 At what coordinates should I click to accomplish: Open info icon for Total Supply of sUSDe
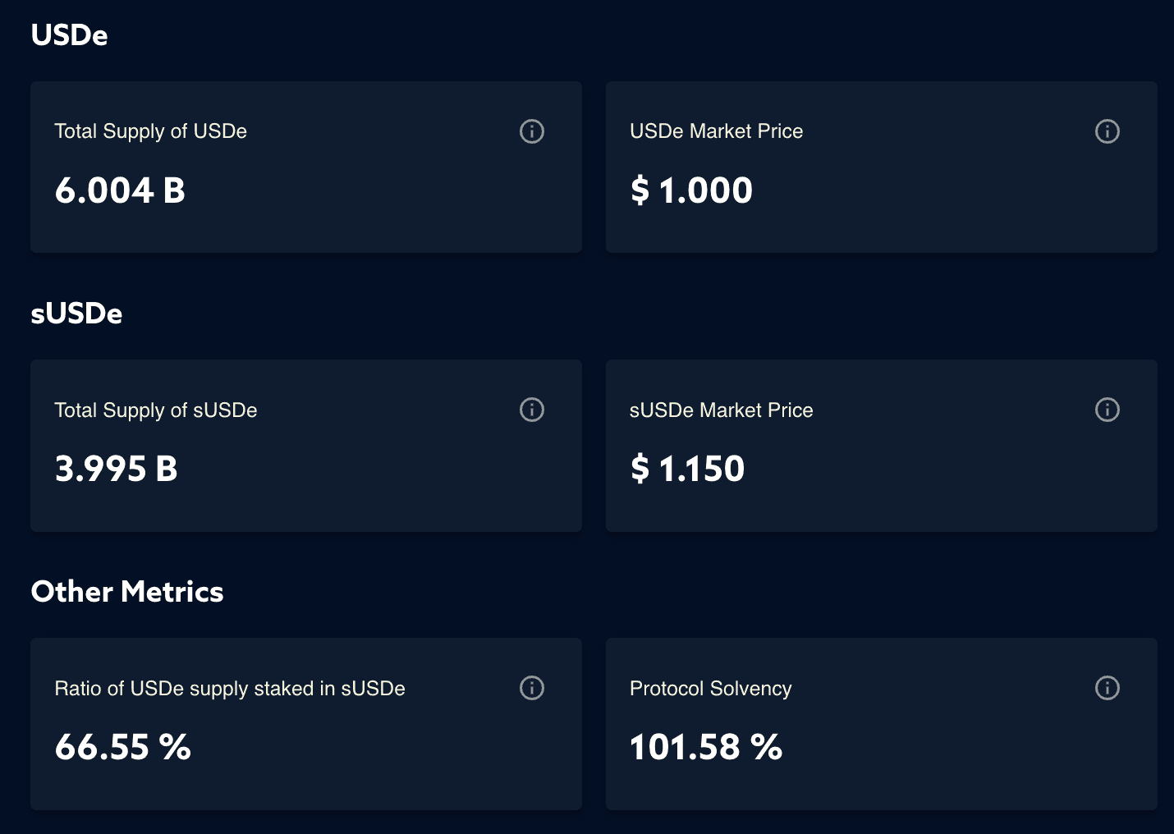[532, 410]
